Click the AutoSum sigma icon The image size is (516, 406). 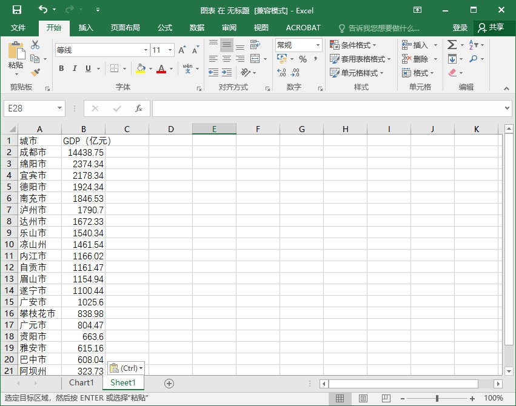452,45
